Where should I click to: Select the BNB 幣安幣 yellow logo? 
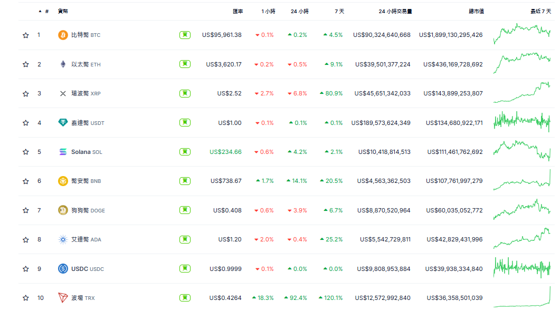click(62, 181)
